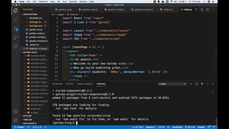This screenshot has width=229, height=129.
Task: Open editor More Actions ellipsis
Action: (213, 10)
